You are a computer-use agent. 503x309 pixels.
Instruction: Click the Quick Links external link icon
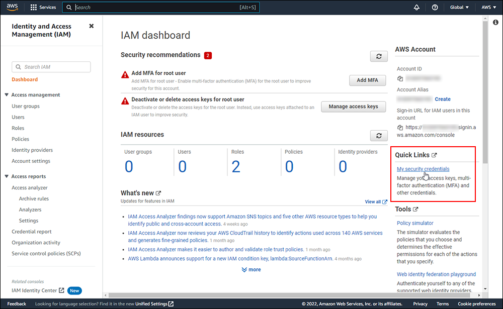434,155
